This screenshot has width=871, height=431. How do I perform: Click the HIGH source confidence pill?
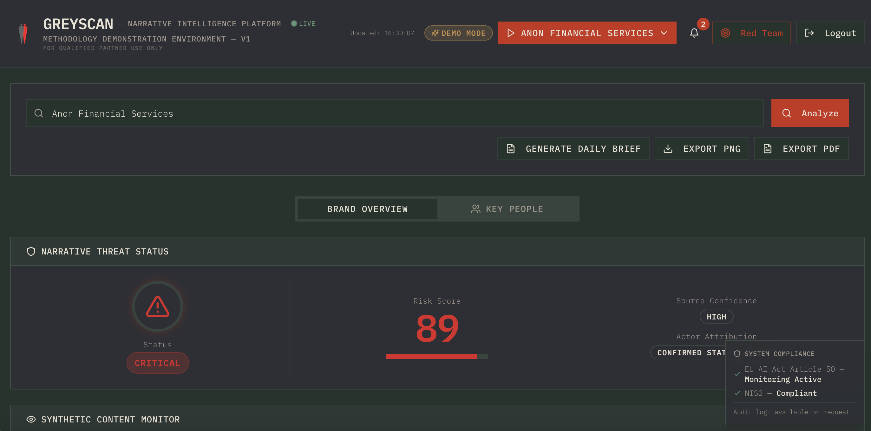coord(716,317)
